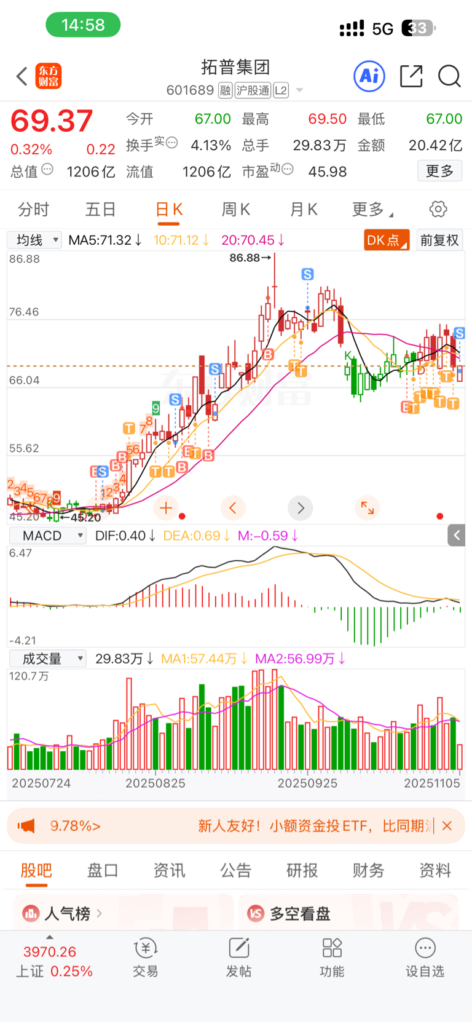Open 盘口 tab

click(x=103, y=870)
